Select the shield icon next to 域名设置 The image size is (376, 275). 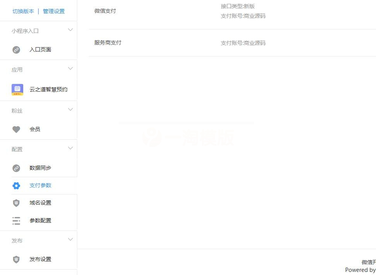(16, 203)
